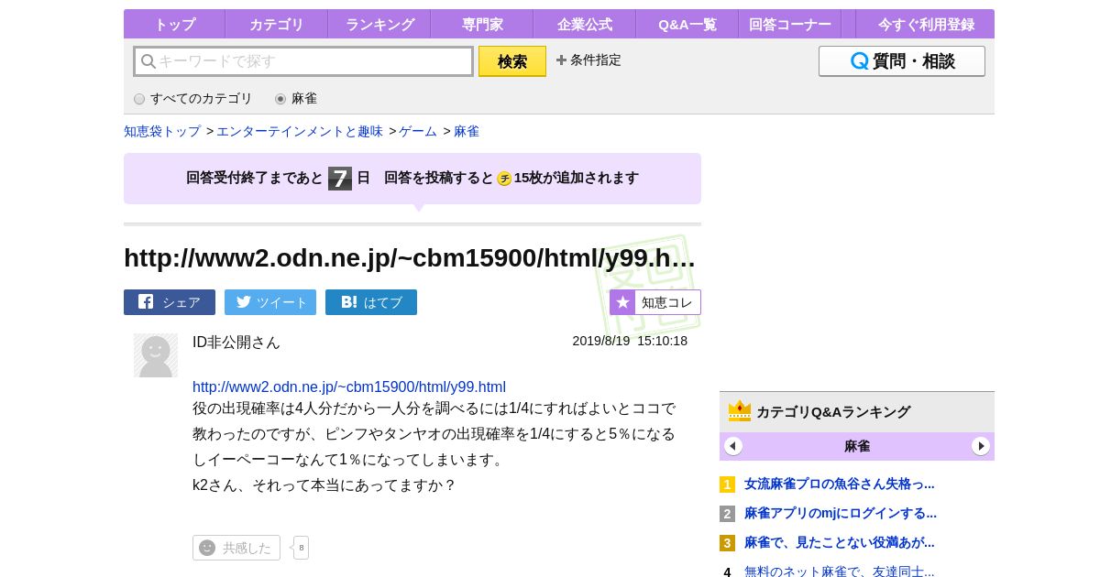Select the すべてのカテゴリ radio button
Image resolution: width=1100 pixels, height=577 pixels.
coord(139,99)
